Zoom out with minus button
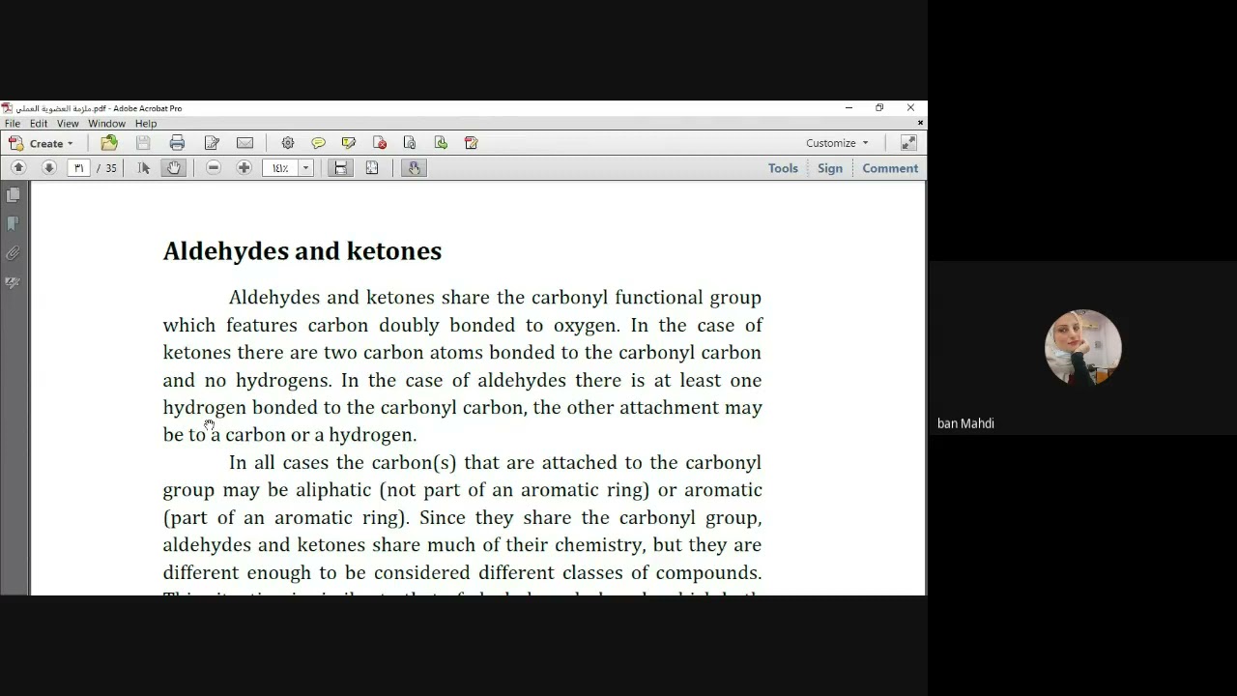 (214, 168)
